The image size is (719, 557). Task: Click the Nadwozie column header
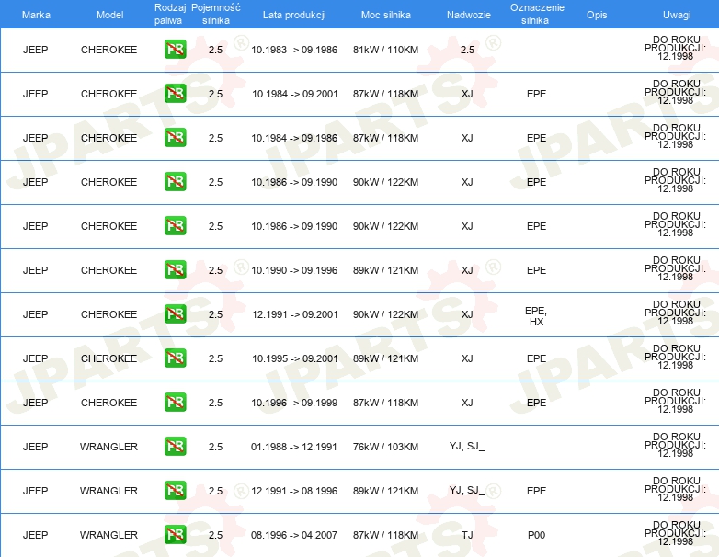pyautogui.click(x=468, y=15)
